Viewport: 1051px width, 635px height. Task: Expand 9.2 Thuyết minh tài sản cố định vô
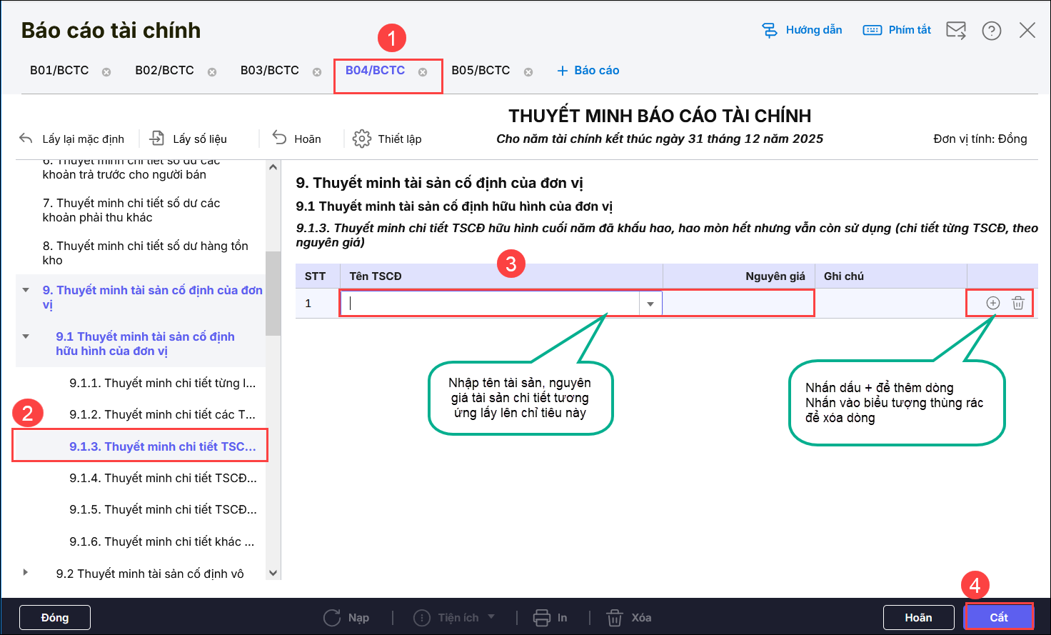click(x=26, y=573)
